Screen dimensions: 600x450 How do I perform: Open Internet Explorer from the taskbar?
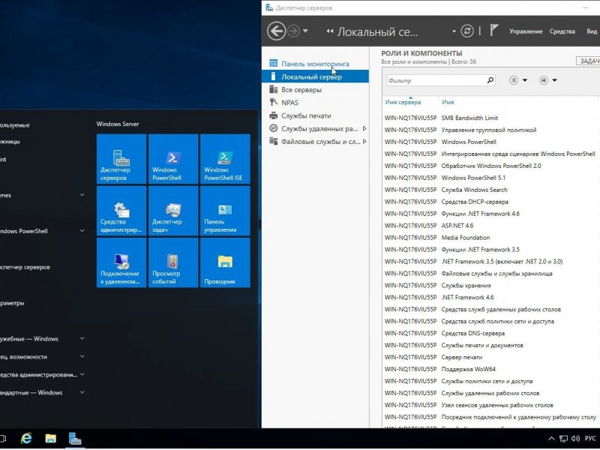26,439
